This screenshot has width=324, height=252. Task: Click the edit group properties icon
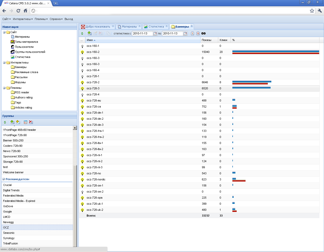(26, 122)
